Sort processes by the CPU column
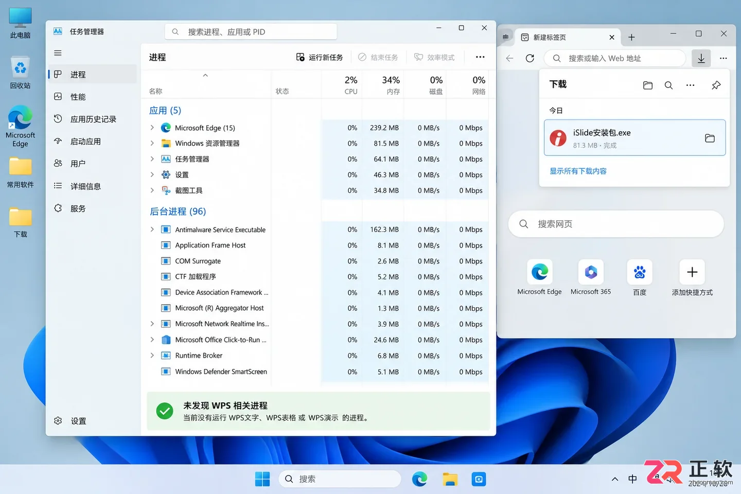Screen dimensions: 741x494 pyautogui.click(x=342, y=84)
